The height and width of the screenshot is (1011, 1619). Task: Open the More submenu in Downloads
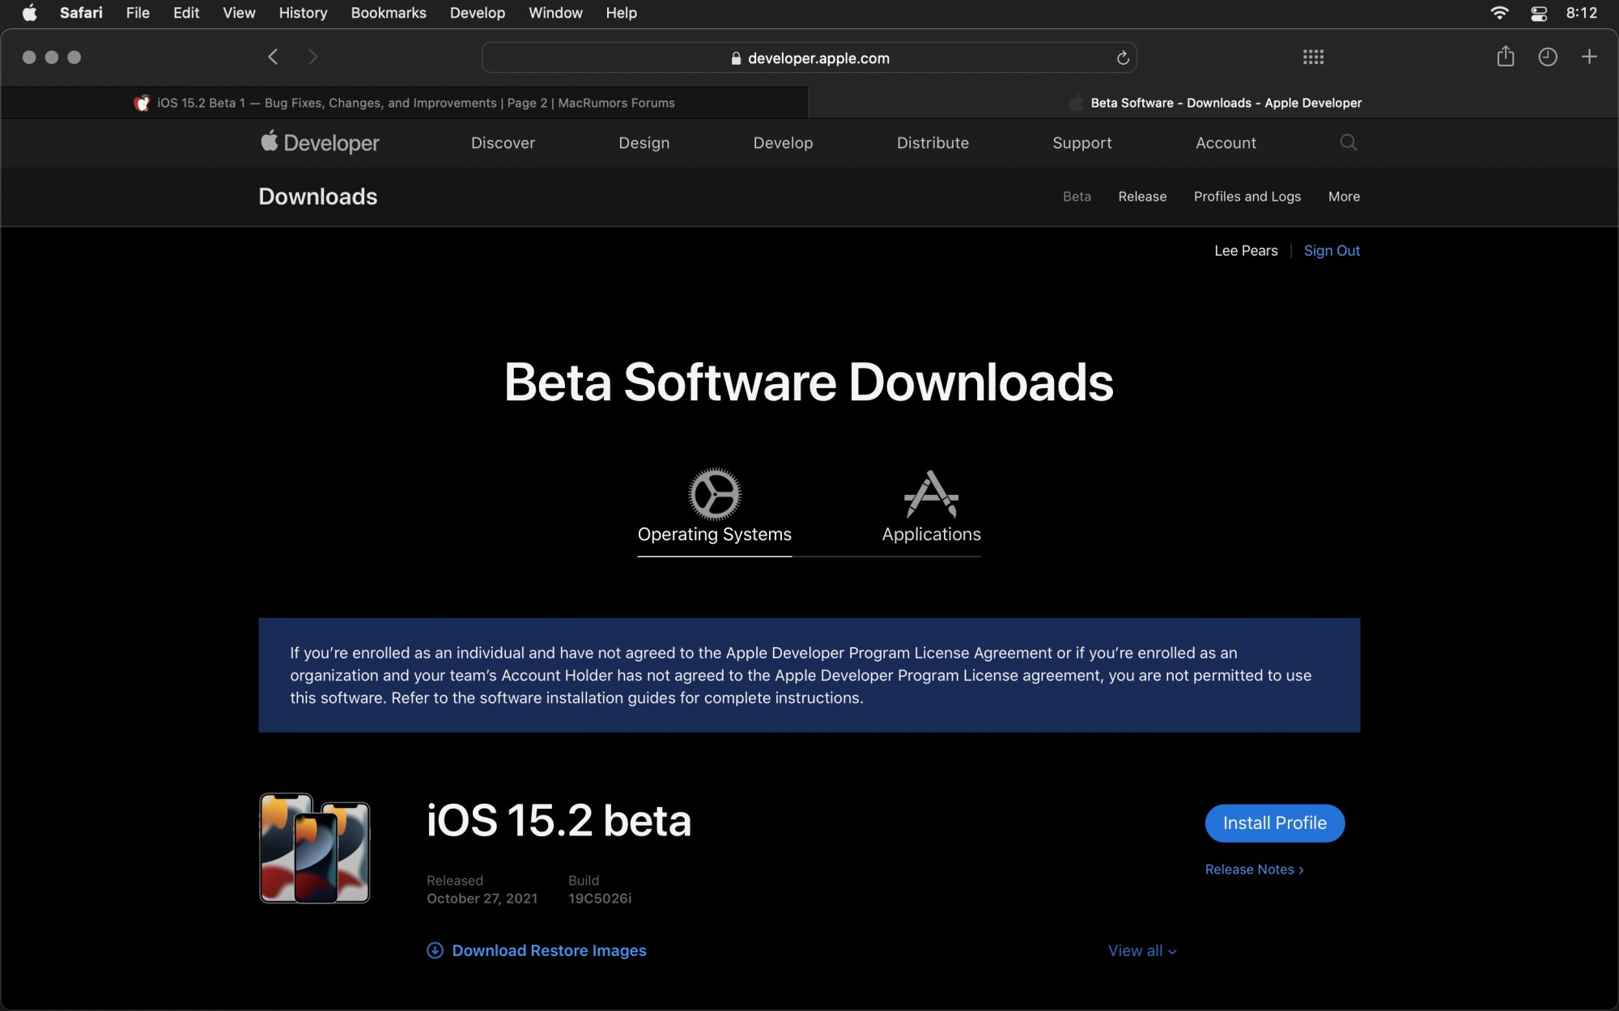click(x=1344, y=197)
